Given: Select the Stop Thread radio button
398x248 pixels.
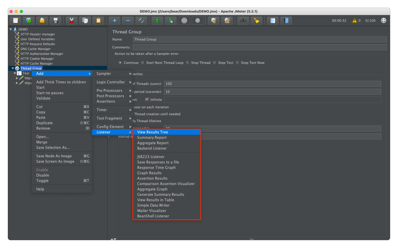Looking at the screenshot, I should click(x=188, y=63).
